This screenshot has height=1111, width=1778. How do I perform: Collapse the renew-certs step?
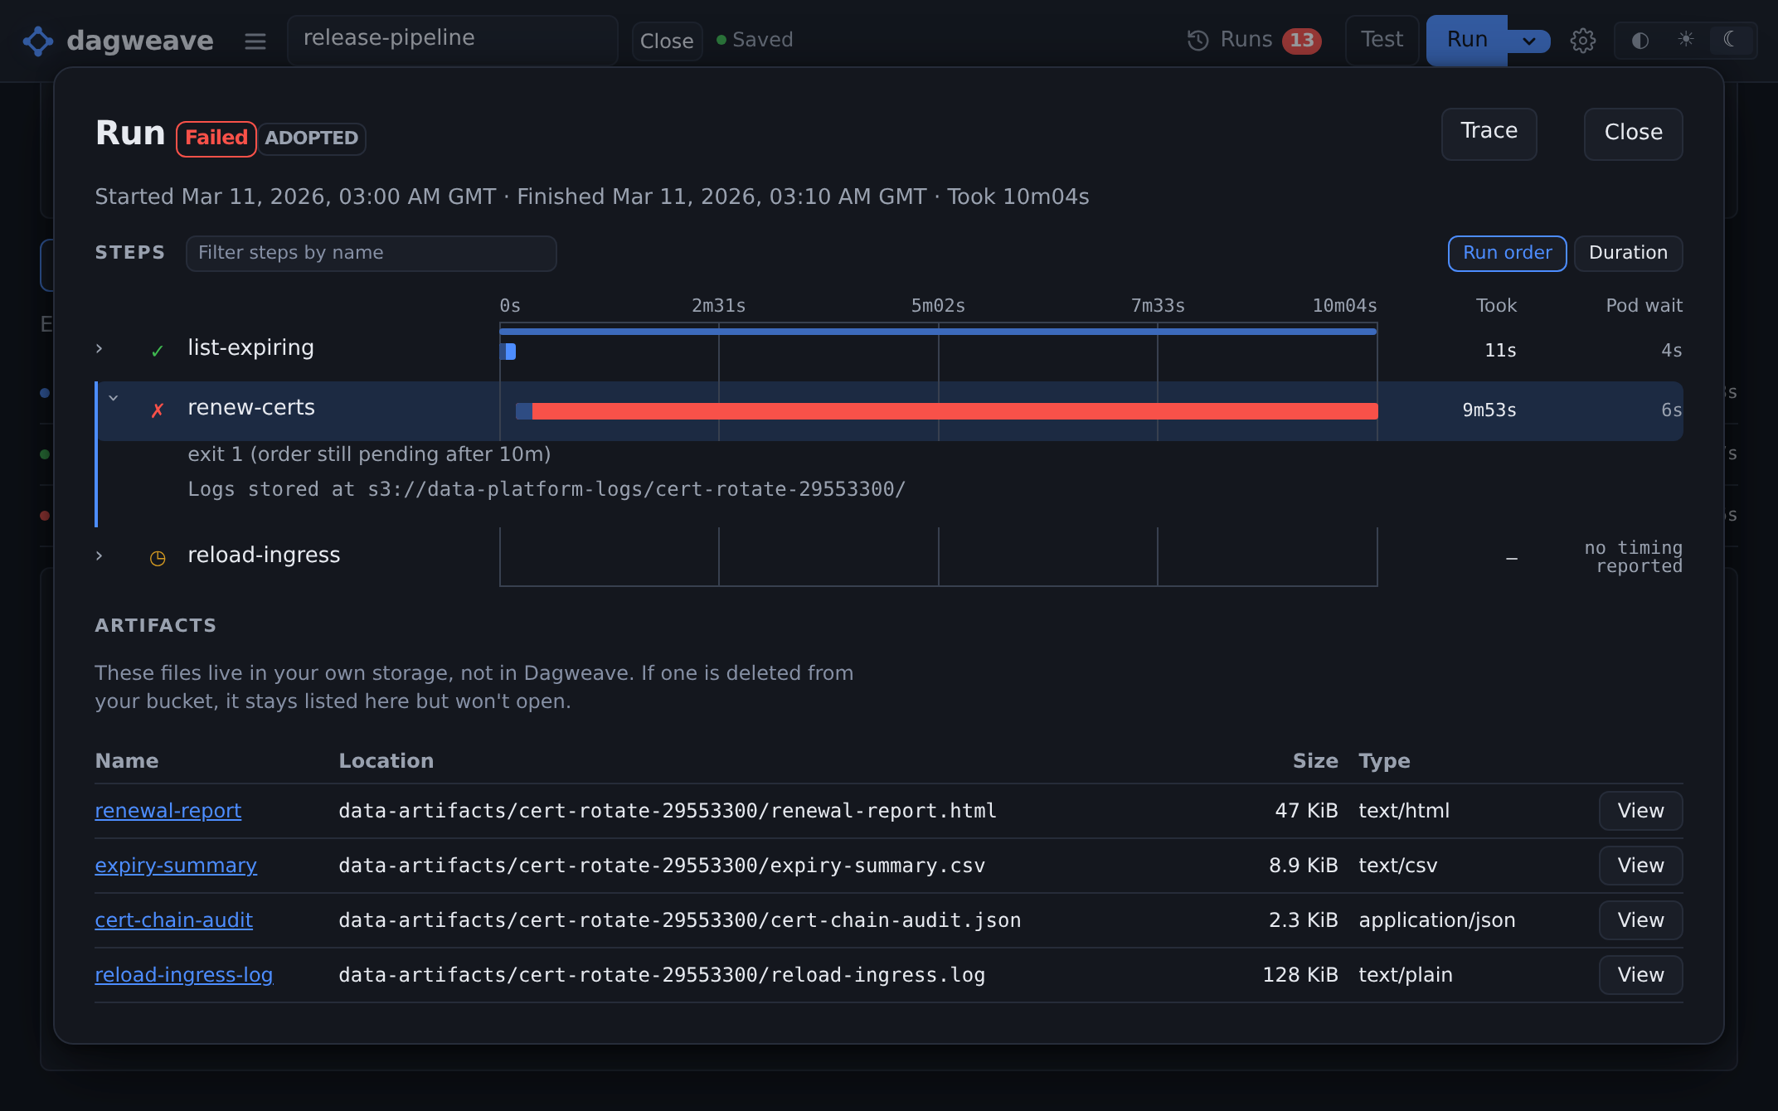tap(114, 398)
